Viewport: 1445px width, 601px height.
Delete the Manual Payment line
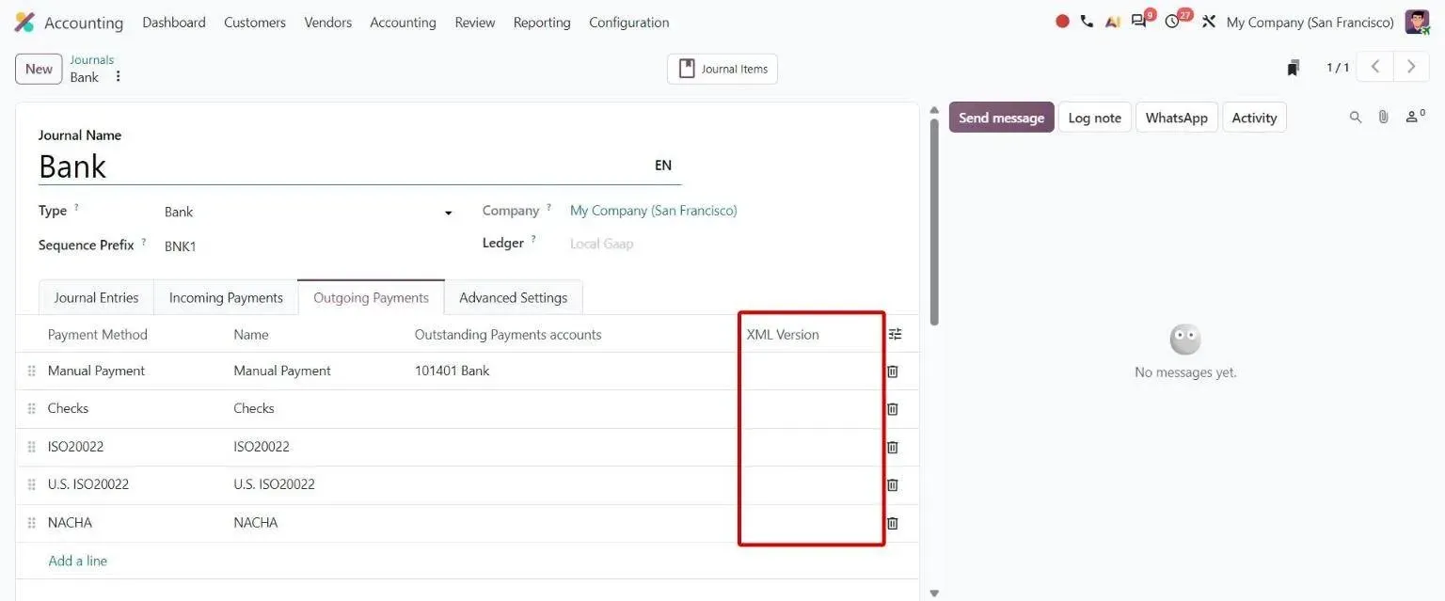tap(893, 372)
